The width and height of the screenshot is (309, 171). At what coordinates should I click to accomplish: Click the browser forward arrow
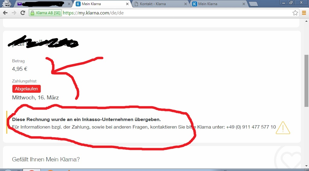pyautogui.click(x=14, y=13)
